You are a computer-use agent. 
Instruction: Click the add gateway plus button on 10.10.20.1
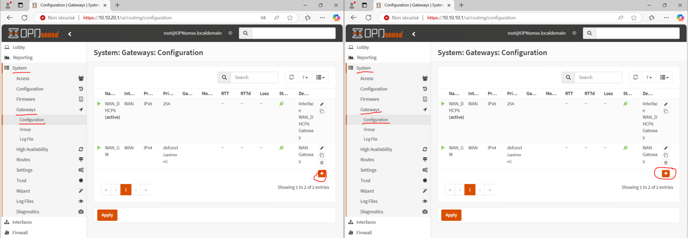point(322,174)
